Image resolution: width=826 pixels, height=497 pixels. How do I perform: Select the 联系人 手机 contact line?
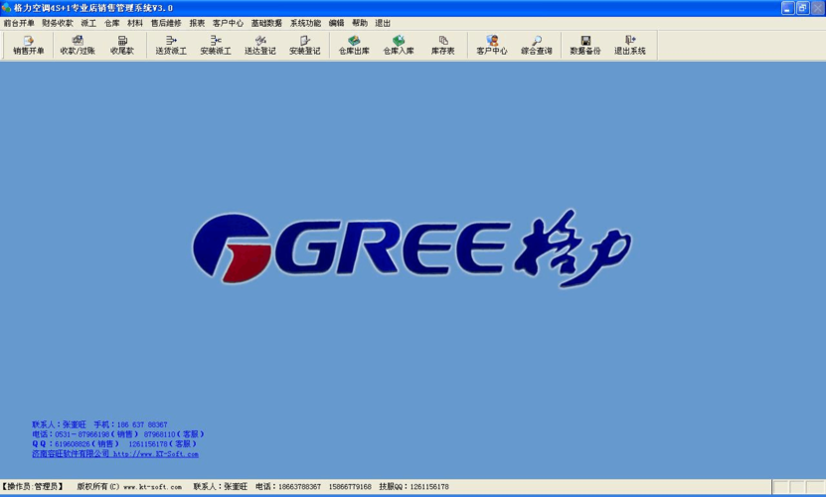[x=99, y=424]
